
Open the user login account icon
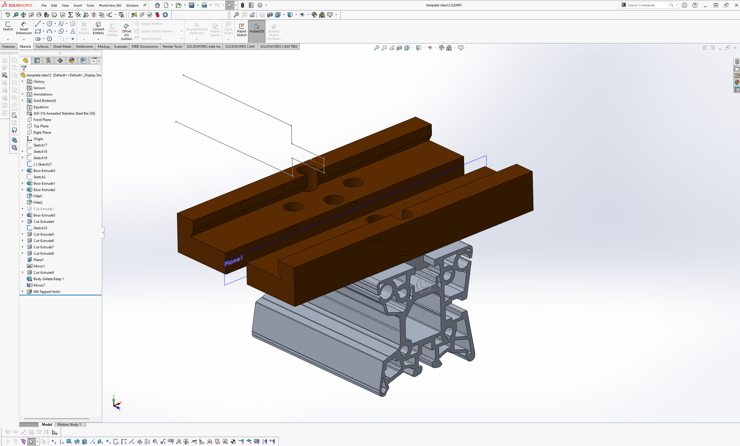pos(684,5)
